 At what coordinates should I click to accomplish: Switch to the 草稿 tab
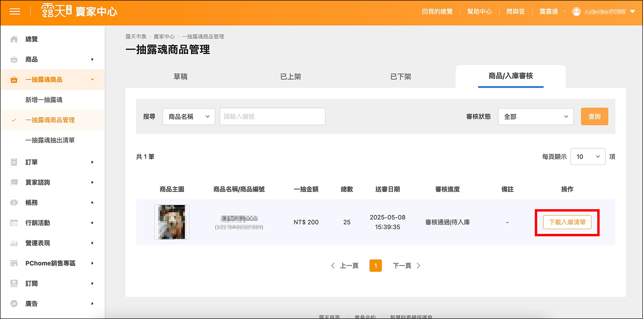[x=180, y=77]
